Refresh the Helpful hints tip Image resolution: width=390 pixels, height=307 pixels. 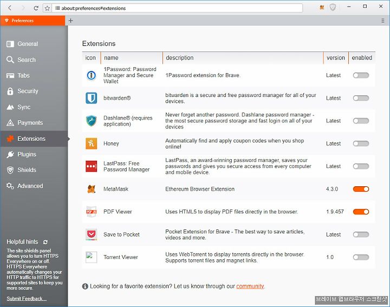tap(45, 242)
